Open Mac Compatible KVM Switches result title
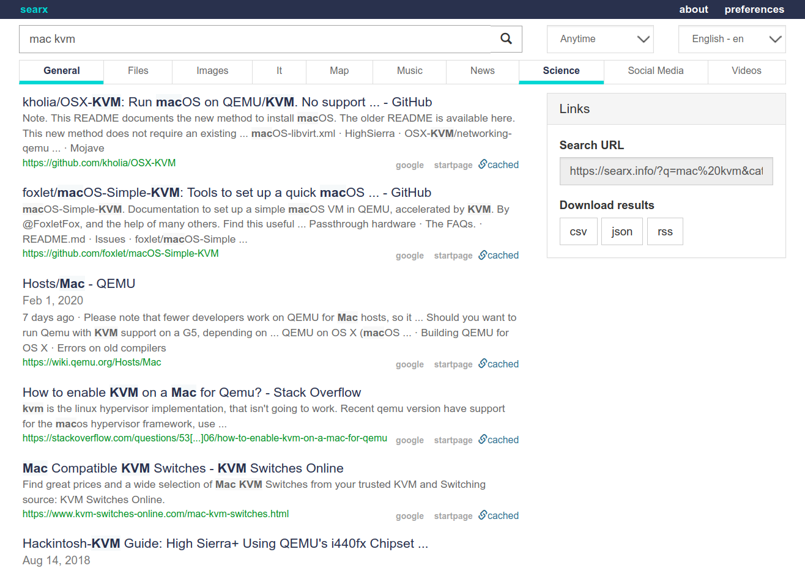Screen dimensions: 805x571 coord(183,468)
